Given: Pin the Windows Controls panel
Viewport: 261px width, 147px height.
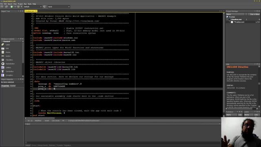Looking at the screenshot, I should point(21,39).
